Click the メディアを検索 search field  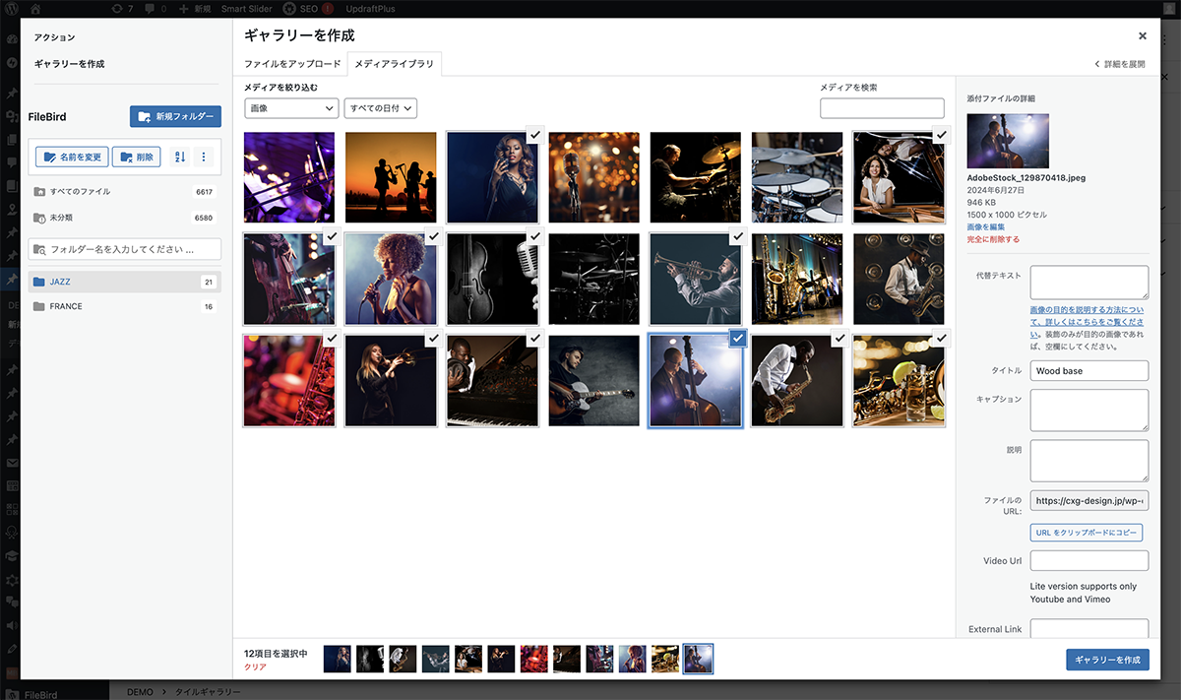tap(881, 108)
